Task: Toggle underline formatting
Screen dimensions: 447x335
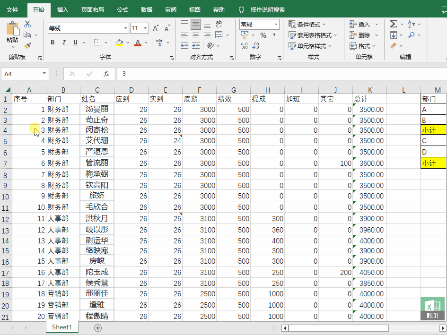Action: coord(75,43)
